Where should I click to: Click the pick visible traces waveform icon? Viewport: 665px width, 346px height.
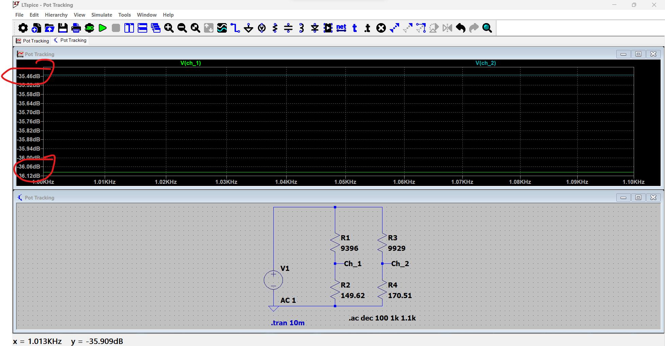pos(222,28)
